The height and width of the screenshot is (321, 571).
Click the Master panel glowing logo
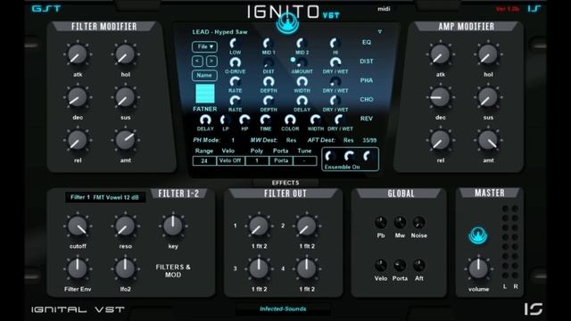(x=478, y=235)
